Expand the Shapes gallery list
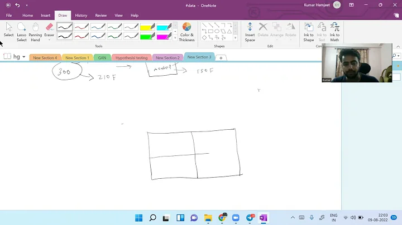Screen dimensions: 402x225 click(235, 37)
